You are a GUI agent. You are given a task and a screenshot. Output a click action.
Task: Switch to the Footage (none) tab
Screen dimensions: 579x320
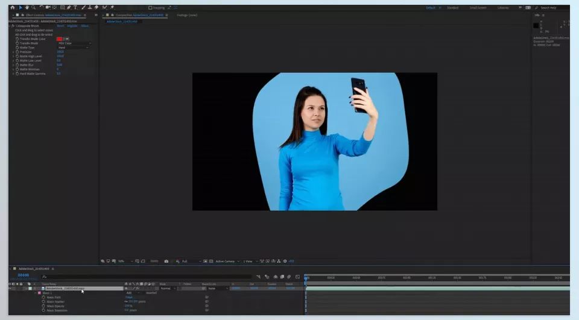187,15
